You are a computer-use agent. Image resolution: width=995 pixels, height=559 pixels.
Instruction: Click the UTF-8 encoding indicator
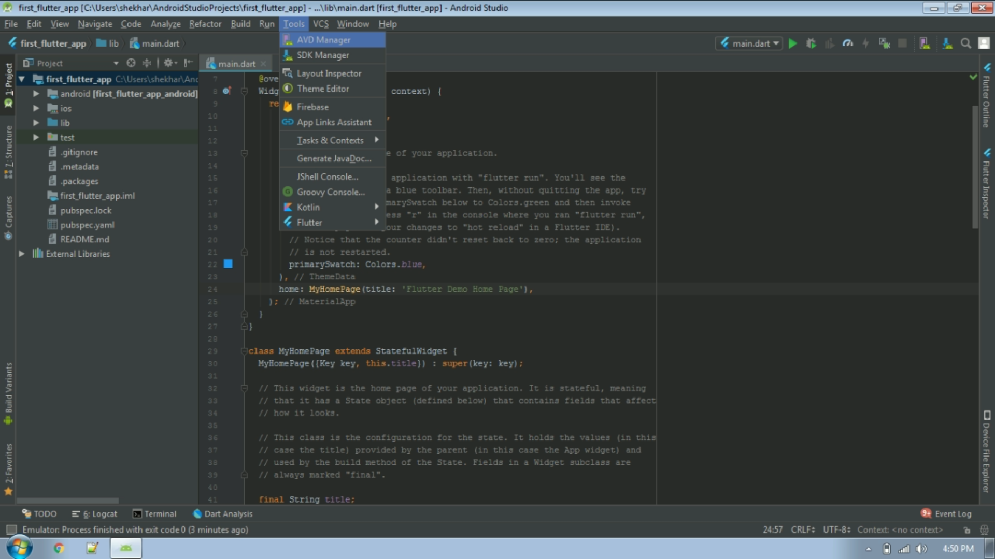pyautogui.click(x=835, y=529)
